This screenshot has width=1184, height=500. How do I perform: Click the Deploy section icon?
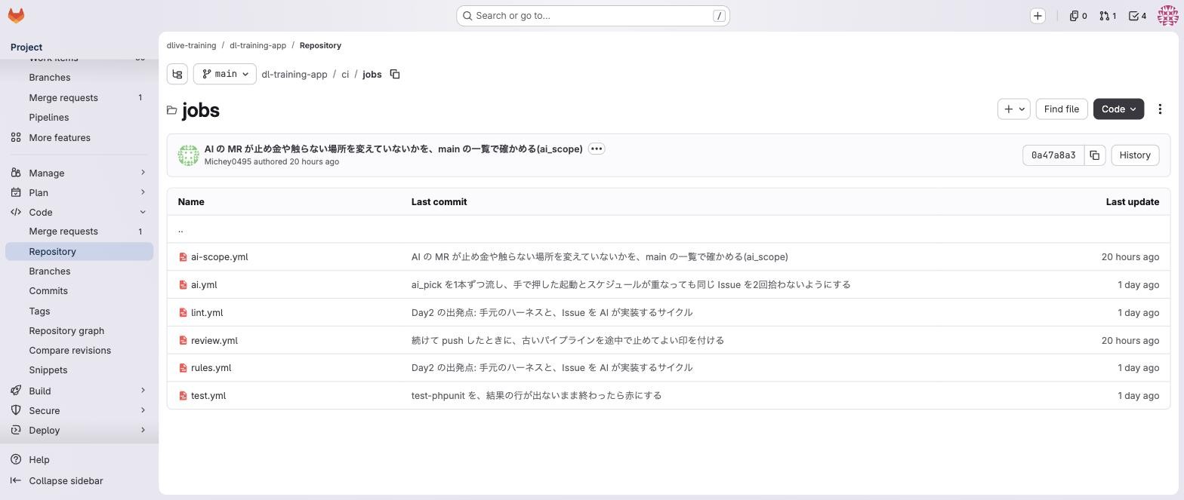pos(16,430)
